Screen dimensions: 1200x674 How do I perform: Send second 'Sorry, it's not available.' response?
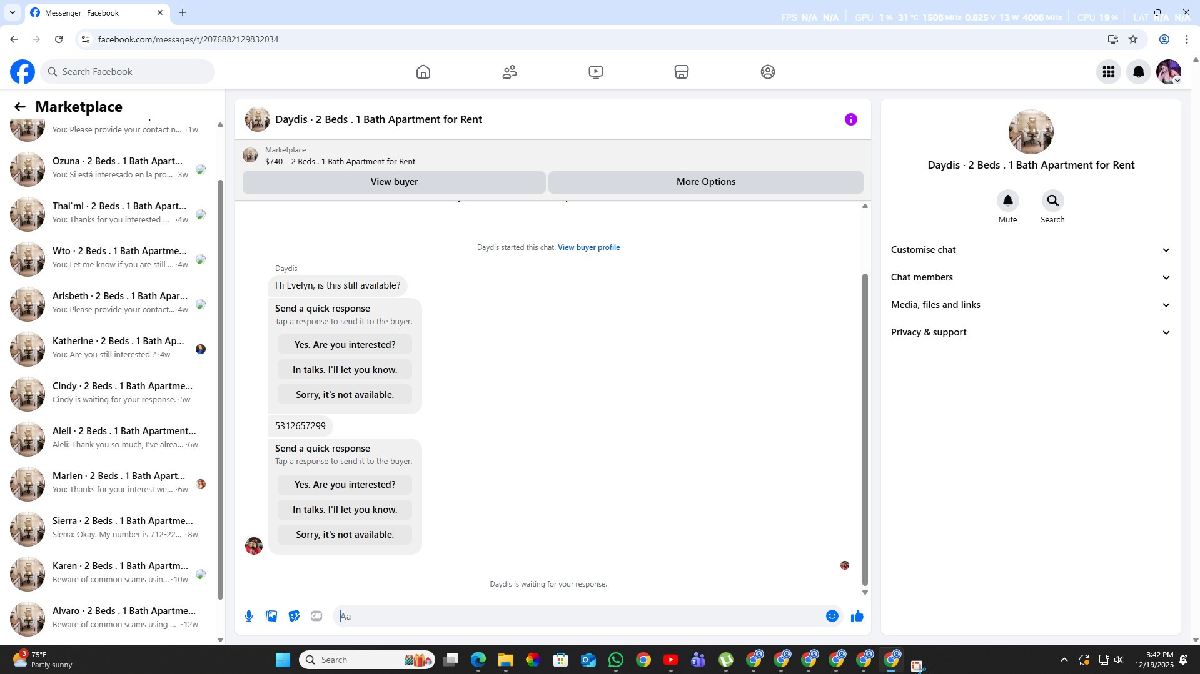pos(345,535)
